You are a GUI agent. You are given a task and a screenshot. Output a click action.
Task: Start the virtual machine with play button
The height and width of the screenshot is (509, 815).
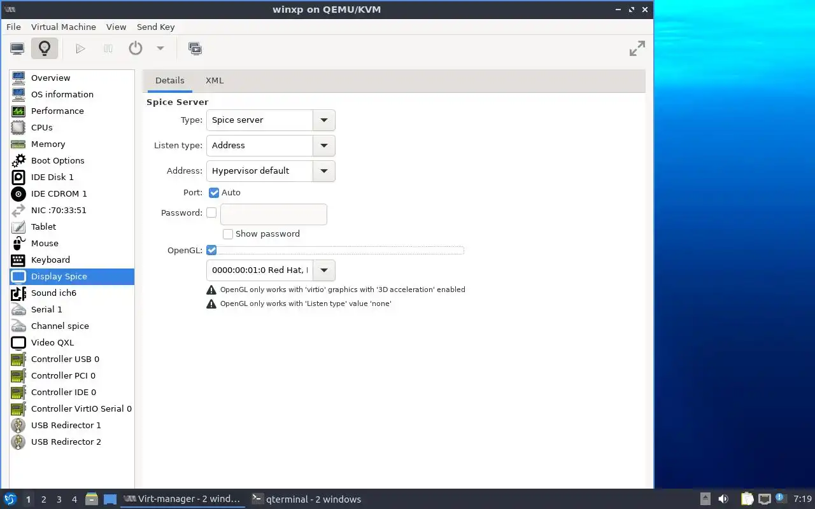[x=80, y=48]
